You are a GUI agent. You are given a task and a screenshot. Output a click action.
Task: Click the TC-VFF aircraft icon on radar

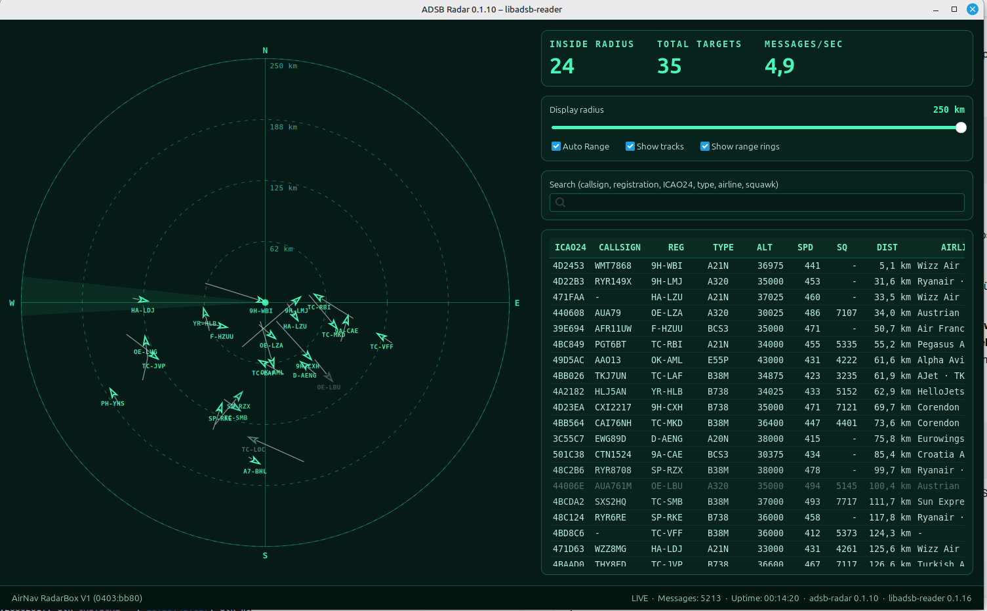382,338
